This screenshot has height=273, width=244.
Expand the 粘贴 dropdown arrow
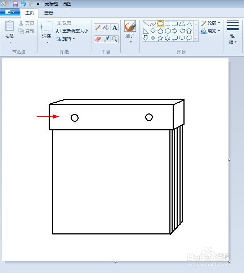point(10,42)
